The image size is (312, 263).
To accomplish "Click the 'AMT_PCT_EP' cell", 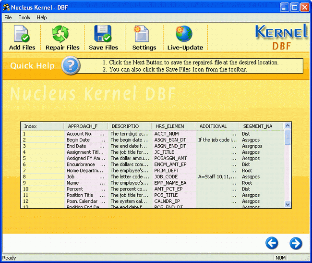I will pos(174,189).
